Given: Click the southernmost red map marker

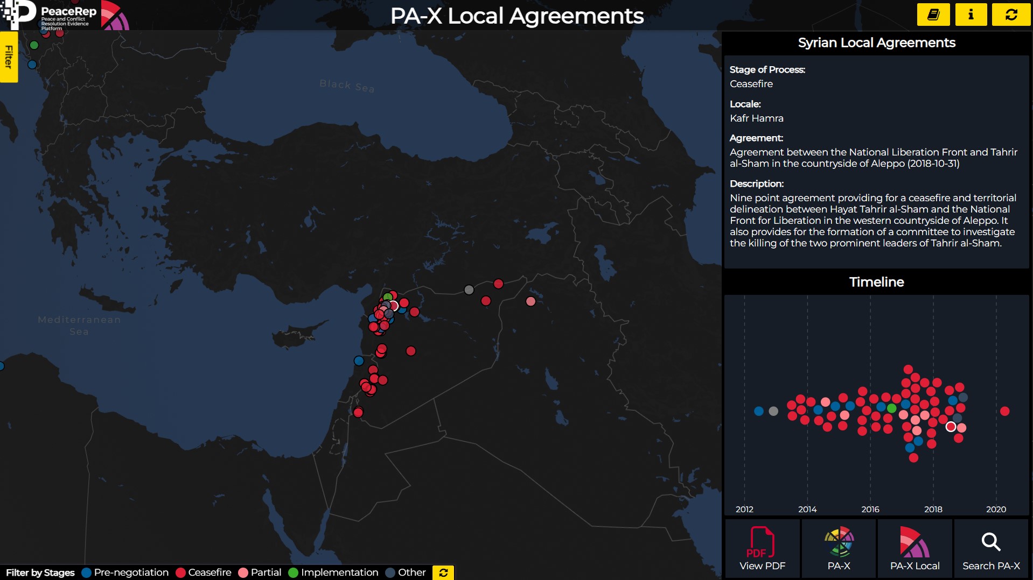Looking at the screenshot, I should (358, 413).
